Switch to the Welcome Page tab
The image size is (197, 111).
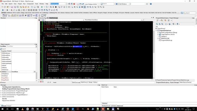[42, 18]
